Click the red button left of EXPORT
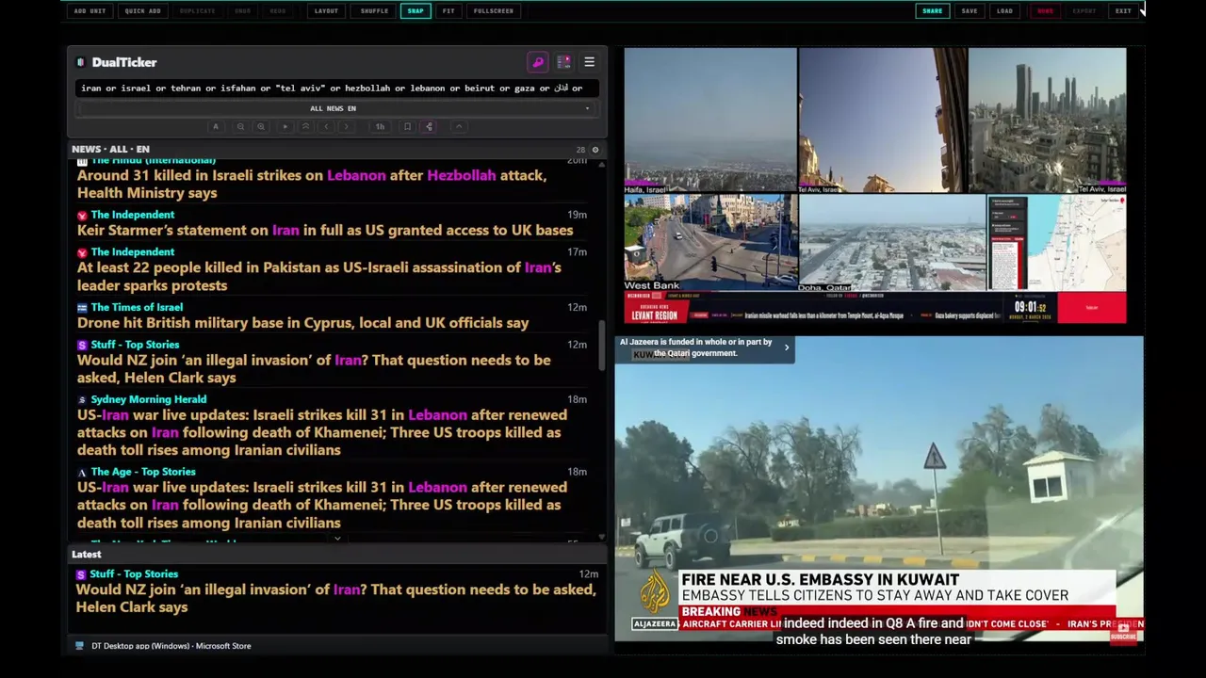 tap(1045, 11)
